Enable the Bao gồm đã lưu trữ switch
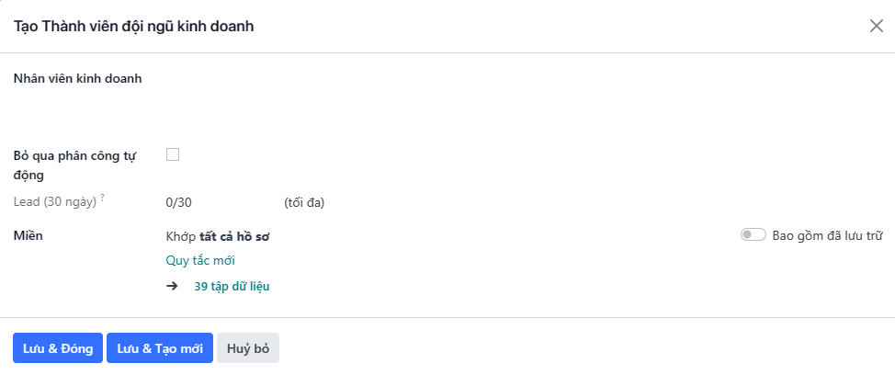Image resolution: width=895 pixels, height=375 pixels. 753,235
